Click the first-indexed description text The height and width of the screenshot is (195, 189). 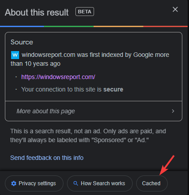pyautogui.click(x=90, y=59)
